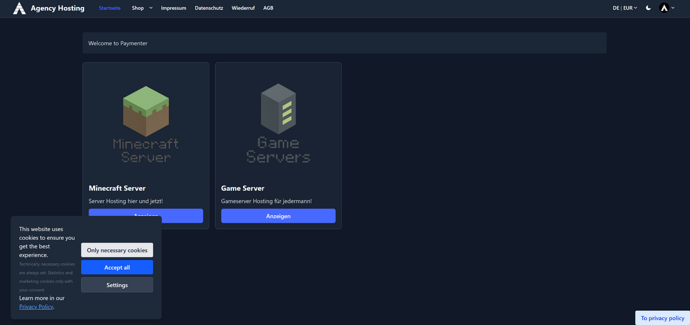Image resolution: width=690 pixels, height=325 pixels.
Task: Click the Welcome to Paymenter banner
Action: (344, 43)
